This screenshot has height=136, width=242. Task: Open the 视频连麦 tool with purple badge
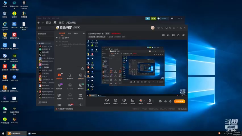click(x=59, y=86)
